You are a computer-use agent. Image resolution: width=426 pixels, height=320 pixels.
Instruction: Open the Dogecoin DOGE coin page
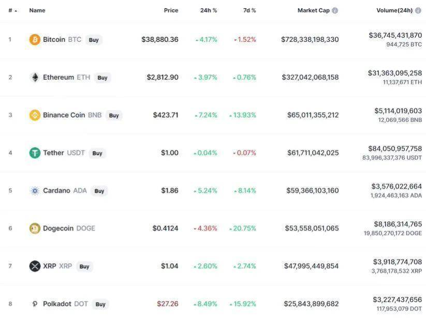tap(69, 228)
